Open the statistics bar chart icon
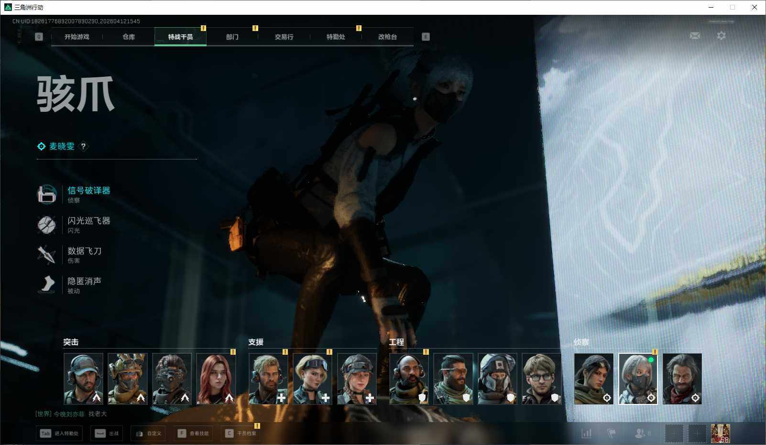Viewport: 766px width, 445px height. (x=586, y=434)
